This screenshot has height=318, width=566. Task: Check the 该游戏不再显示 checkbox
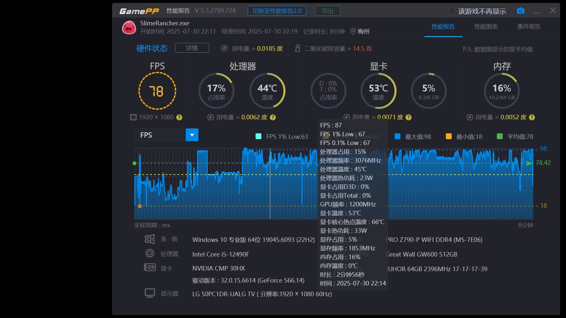coord(452,11)
